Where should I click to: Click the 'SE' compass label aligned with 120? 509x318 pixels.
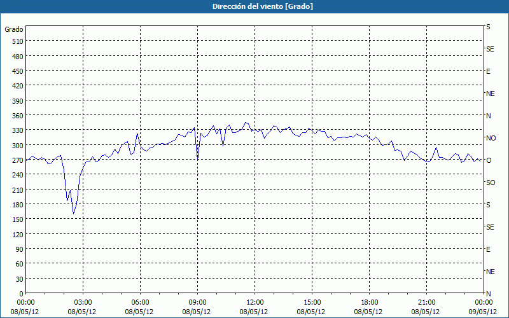coord(490,227)
